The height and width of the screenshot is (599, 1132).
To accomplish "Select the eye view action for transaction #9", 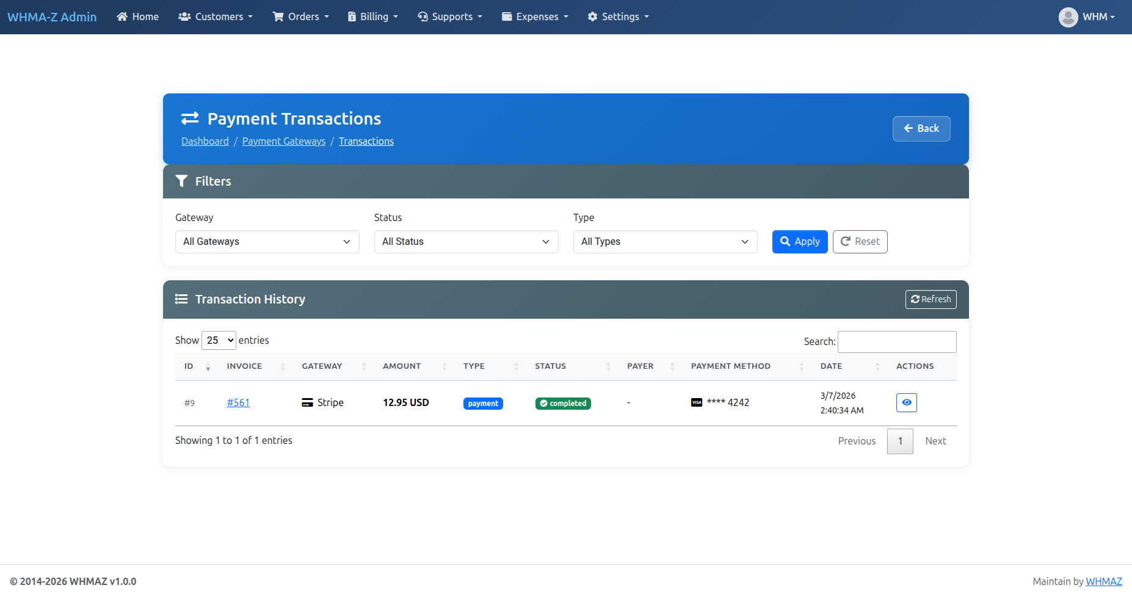I will 906,402.
